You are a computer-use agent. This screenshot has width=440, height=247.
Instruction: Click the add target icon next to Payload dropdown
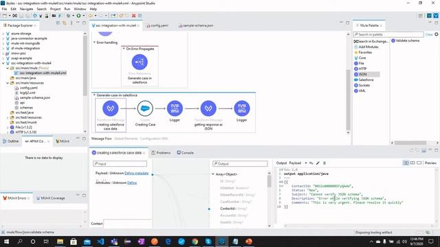311,163
